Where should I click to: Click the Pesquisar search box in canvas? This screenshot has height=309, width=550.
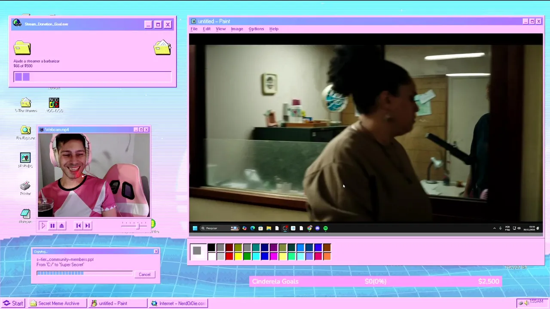(220, 228)
